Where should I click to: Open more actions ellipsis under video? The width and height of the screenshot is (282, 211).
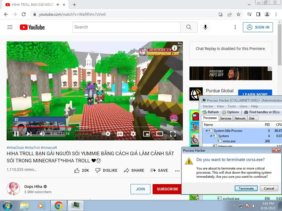[x=177, y=171]
